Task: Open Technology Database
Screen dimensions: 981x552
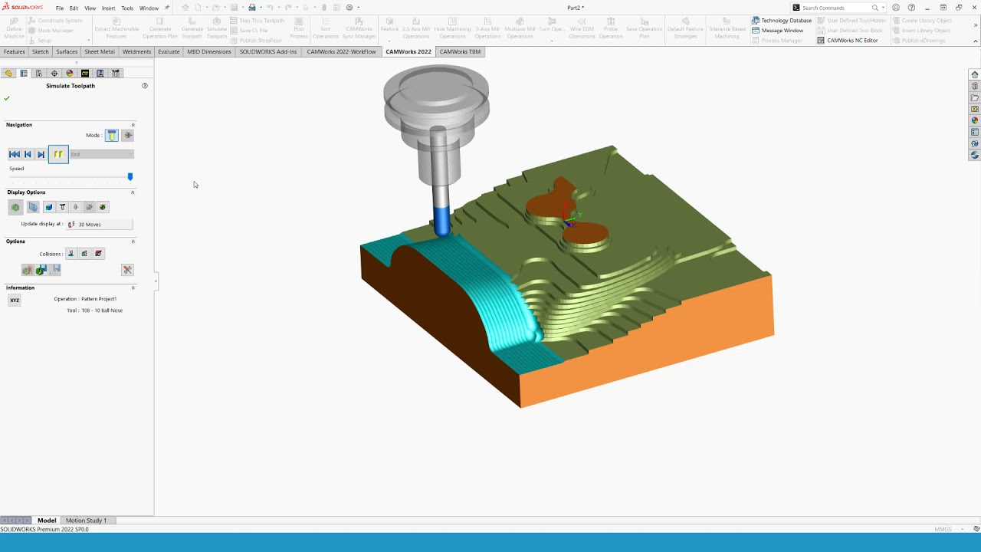Action: (781, 21)
